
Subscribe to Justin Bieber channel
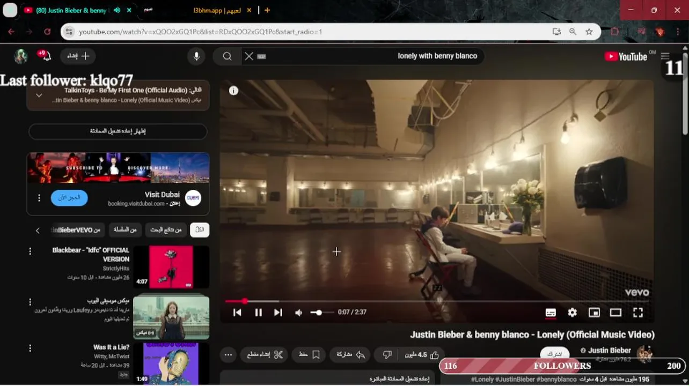tap(554, 354)
